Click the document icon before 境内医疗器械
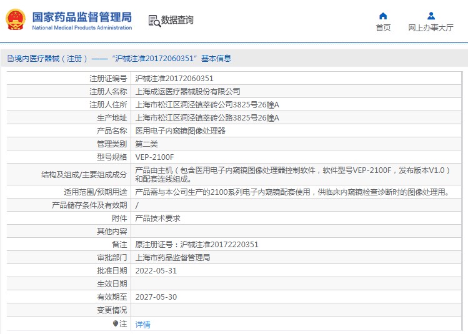Image resolution: width=468 pixels, height=334 pixels. click(x=11, y=59)
